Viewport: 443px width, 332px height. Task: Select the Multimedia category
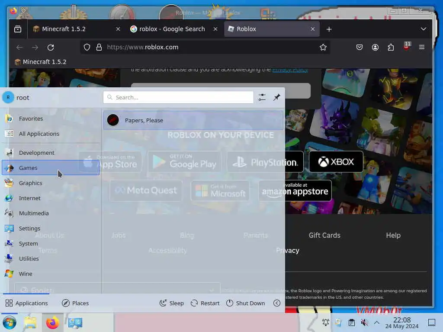point(51,213)
